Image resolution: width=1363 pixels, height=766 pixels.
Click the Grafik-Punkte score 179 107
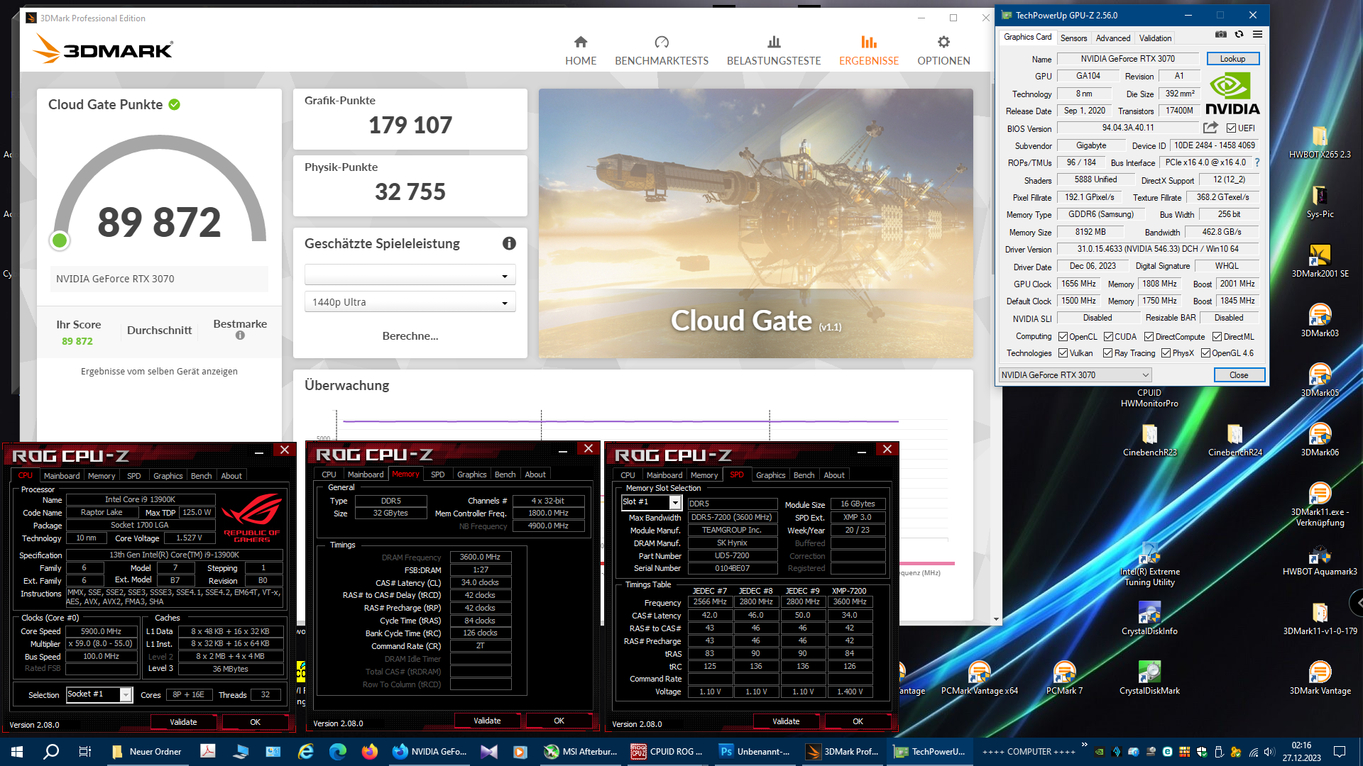coord(410,125)
